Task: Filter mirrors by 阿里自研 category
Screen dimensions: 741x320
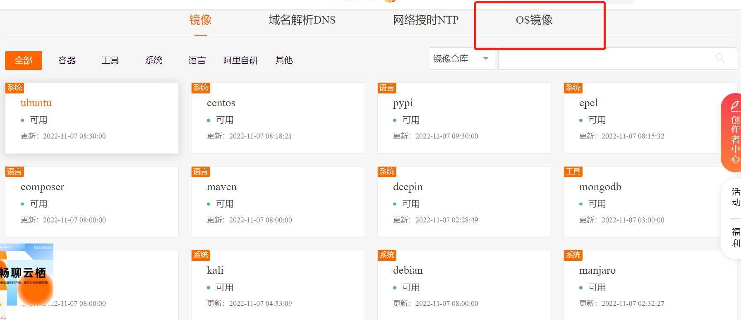Action: (240, 60)
